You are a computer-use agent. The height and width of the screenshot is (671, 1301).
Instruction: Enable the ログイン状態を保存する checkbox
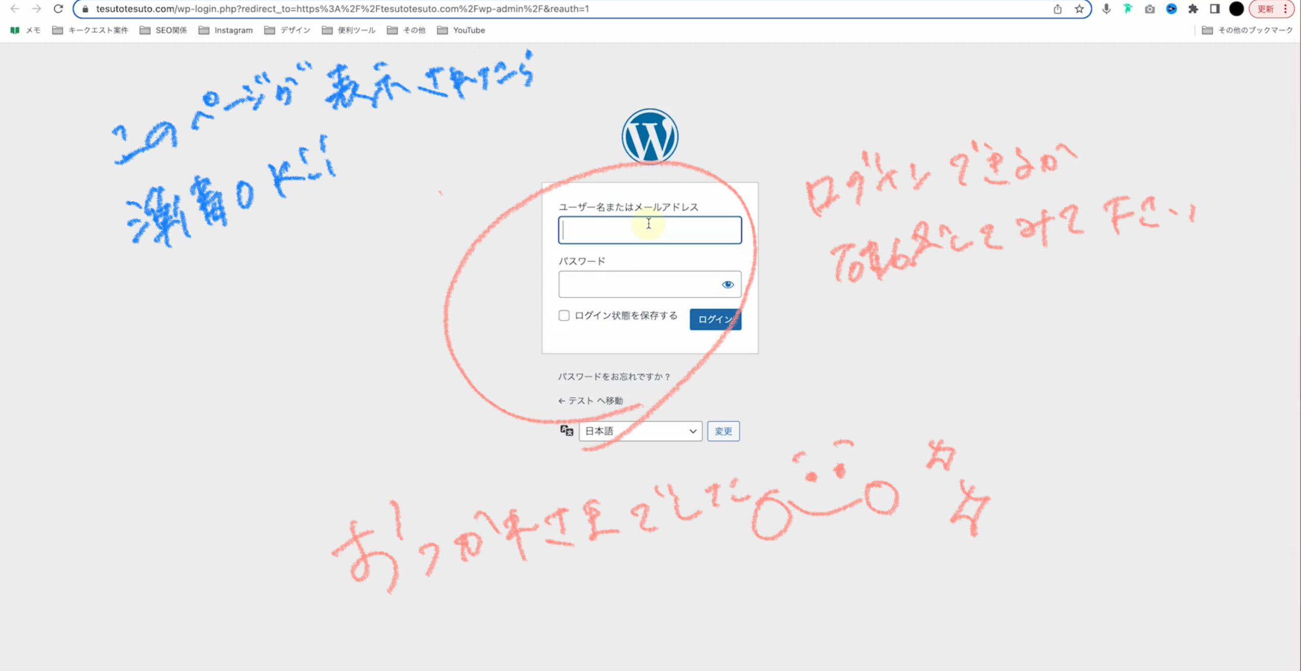[x=564, y=315]
